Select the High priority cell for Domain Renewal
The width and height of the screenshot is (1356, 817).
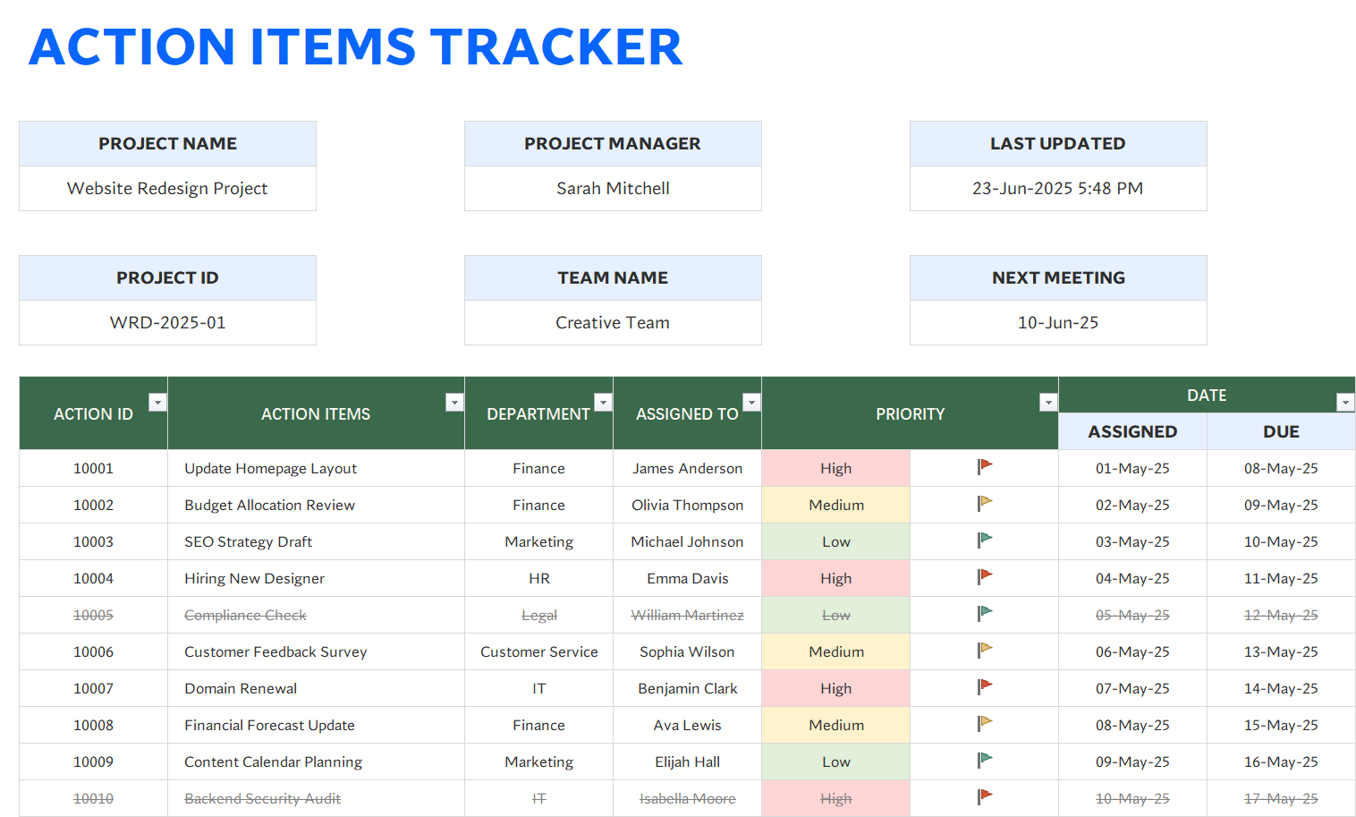coord(836,688)
